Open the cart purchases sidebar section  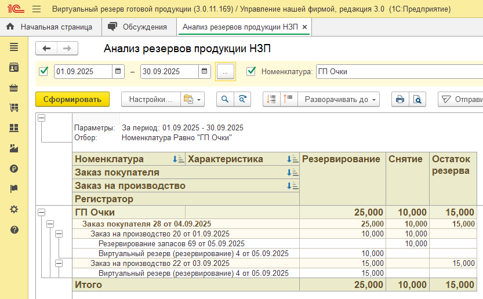pos(14,107)
